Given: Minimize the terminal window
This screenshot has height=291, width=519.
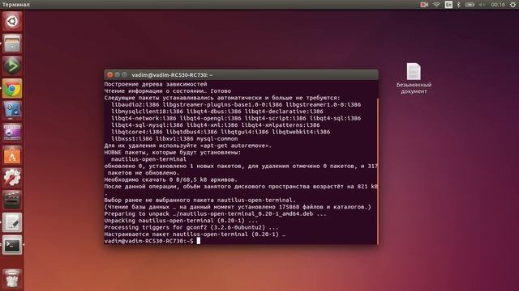Looking at the screenshot, I should pyautogui.click(x=117, y=75).
